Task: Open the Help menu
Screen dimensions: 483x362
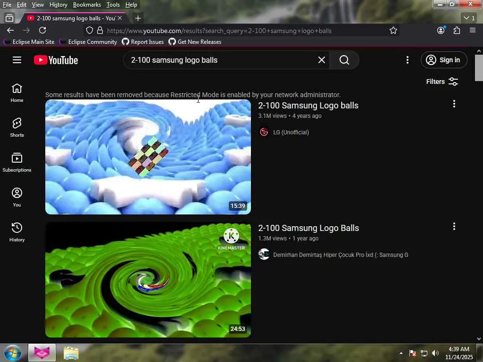Action: pyautogui.click(x=131, y=5)
